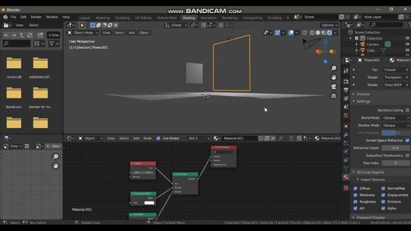The height and width of the screenshot is (231, 411).
Task: Open the Window menu
Action: [52, 17]
